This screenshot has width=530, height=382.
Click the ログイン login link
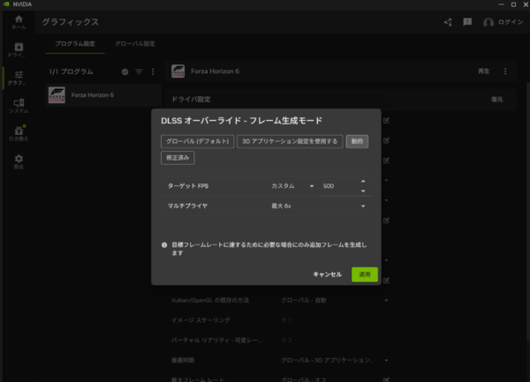pyautogui.click(x=511, y=22)
